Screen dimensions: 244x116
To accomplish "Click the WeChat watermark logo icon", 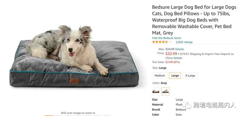I will [x=187, y=105].
